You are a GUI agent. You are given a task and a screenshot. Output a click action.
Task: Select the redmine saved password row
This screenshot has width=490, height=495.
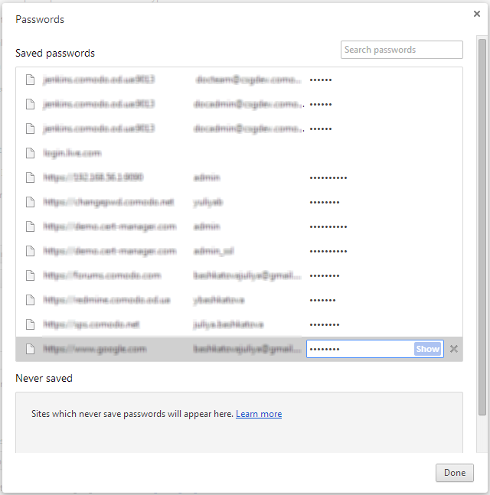239,300
